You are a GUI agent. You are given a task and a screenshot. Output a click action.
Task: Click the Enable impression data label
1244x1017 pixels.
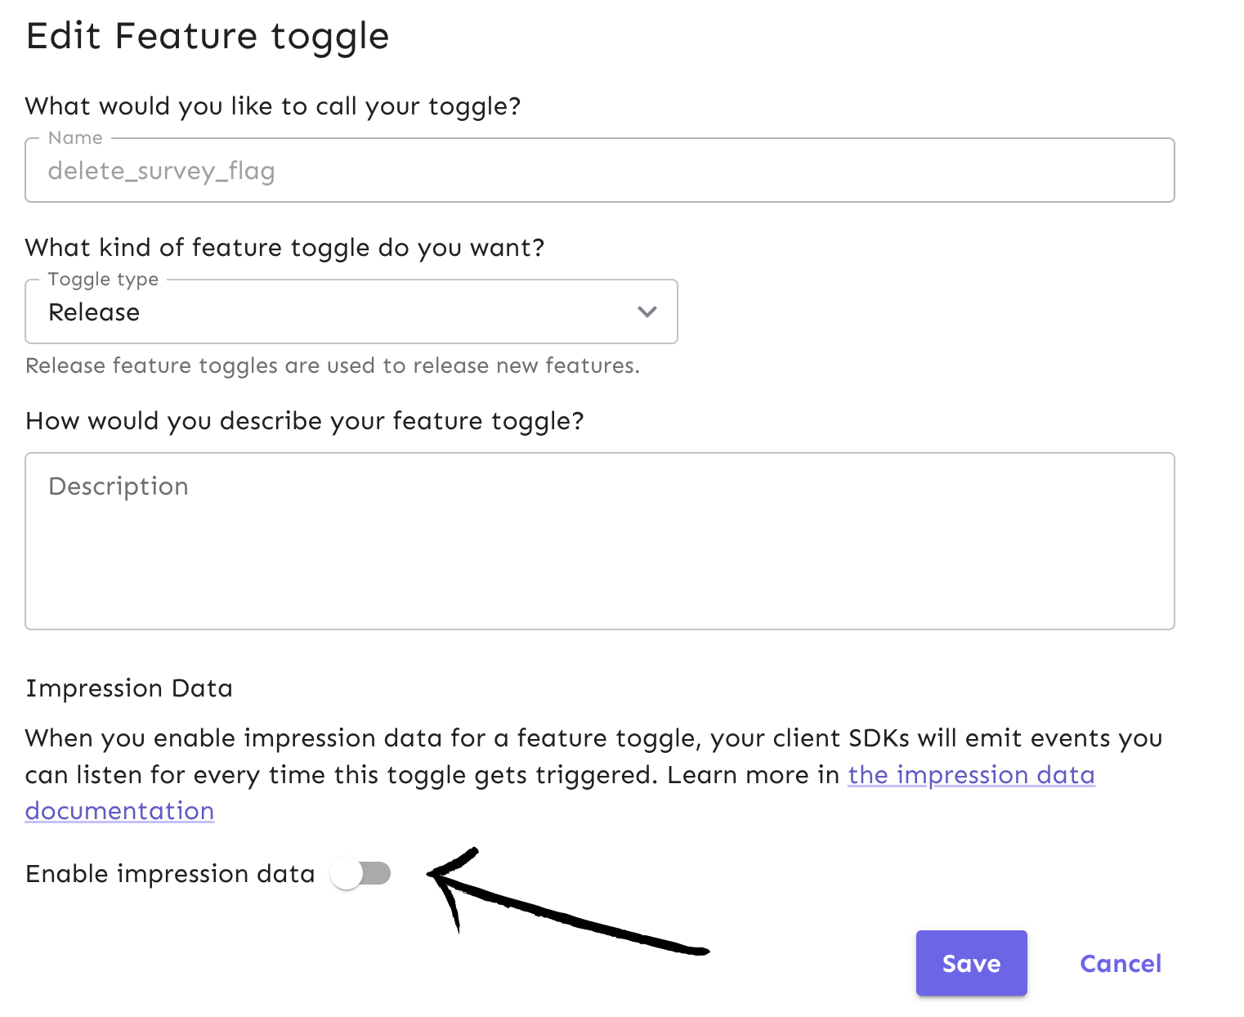click(170, 873)
